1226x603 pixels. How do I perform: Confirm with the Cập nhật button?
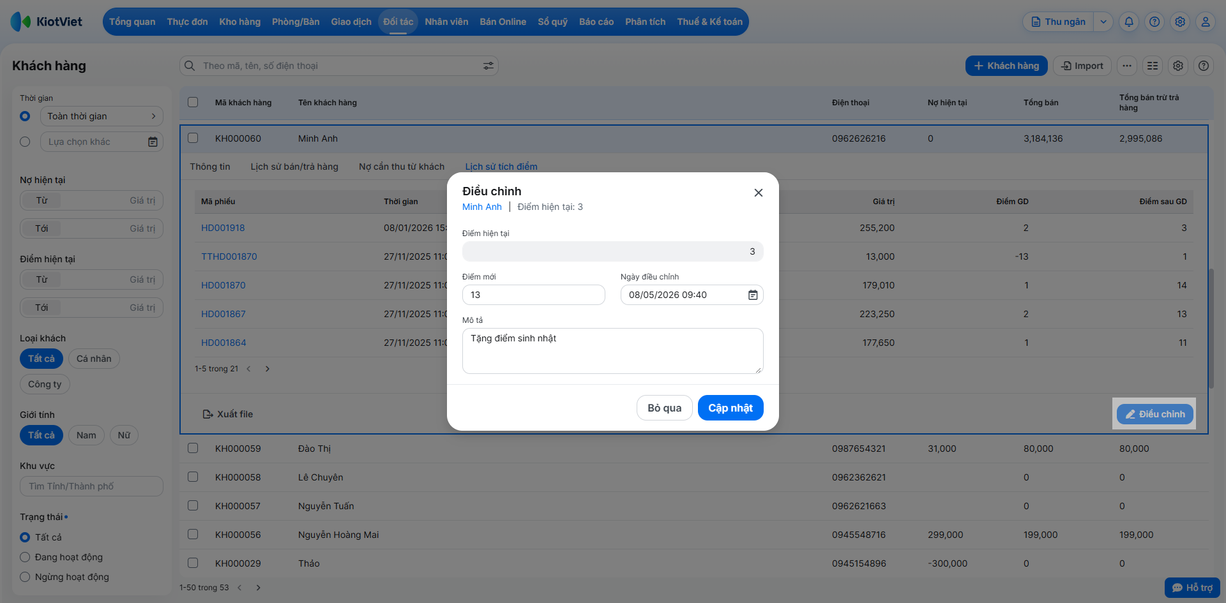pyautogui.click(x=730, y=408)
